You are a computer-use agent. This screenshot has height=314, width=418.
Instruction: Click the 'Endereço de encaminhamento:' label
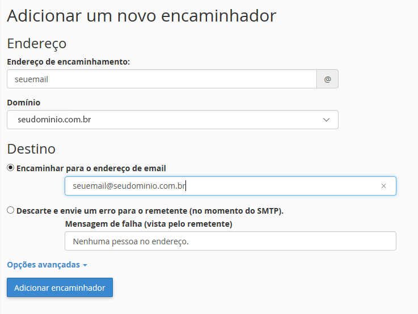point(68,62)
